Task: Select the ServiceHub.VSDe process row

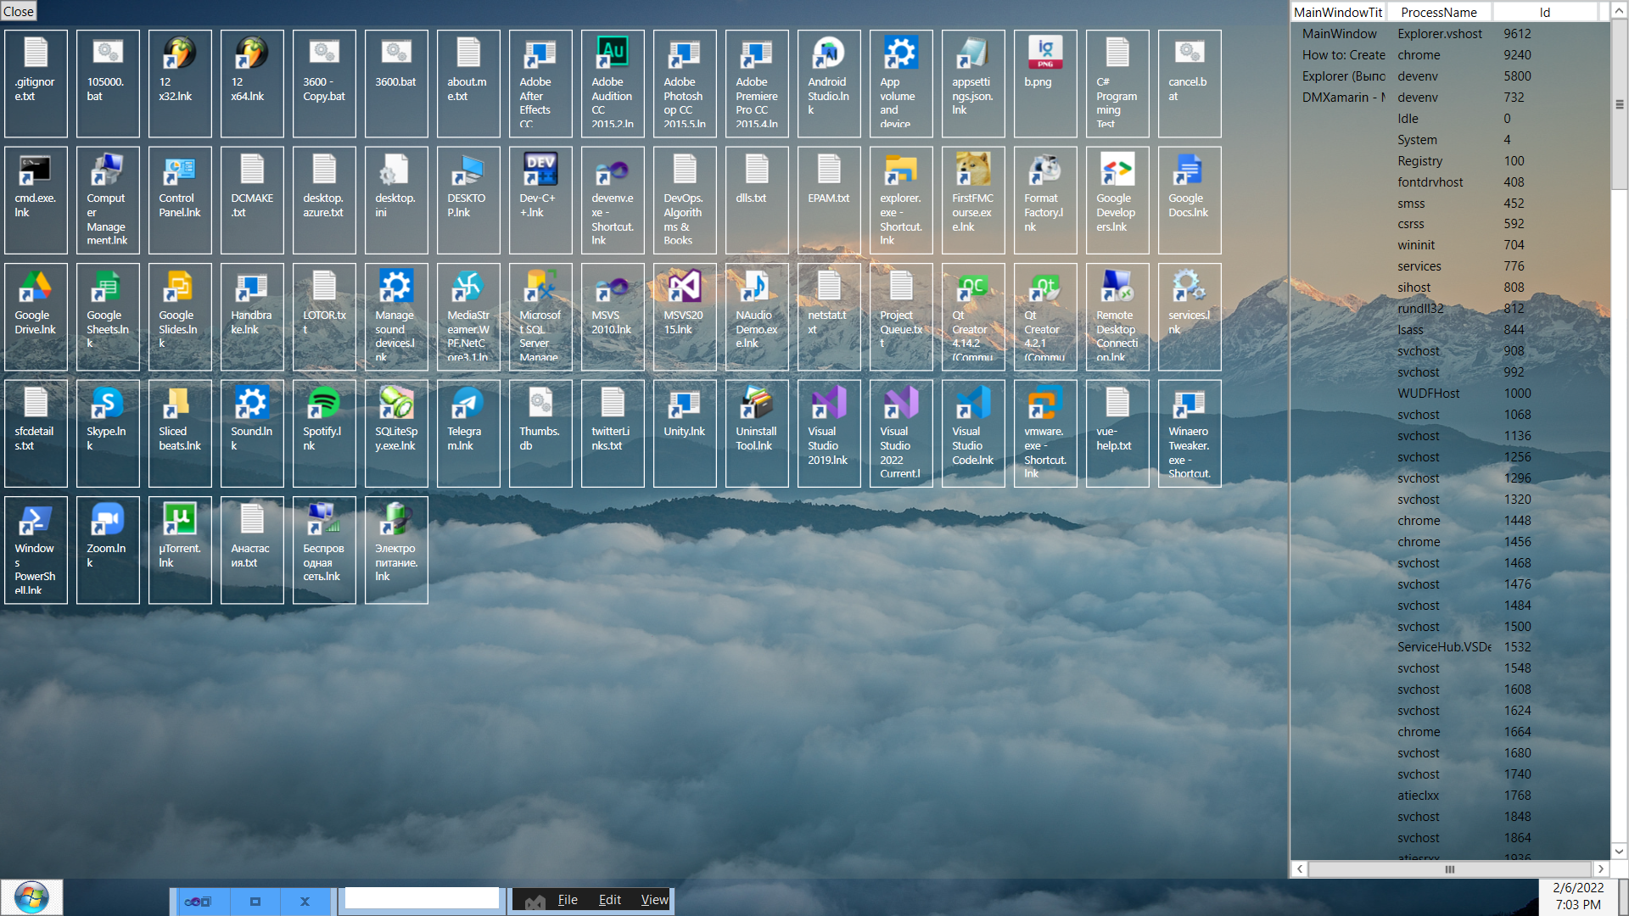Action: tap(1444, 647)
